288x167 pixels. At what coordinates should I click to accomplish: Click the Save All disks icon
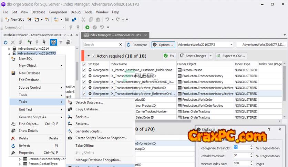pos(74,20)
